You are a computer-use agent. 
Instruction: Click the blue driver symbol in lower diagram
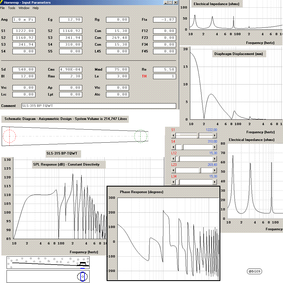coord(83,276)
